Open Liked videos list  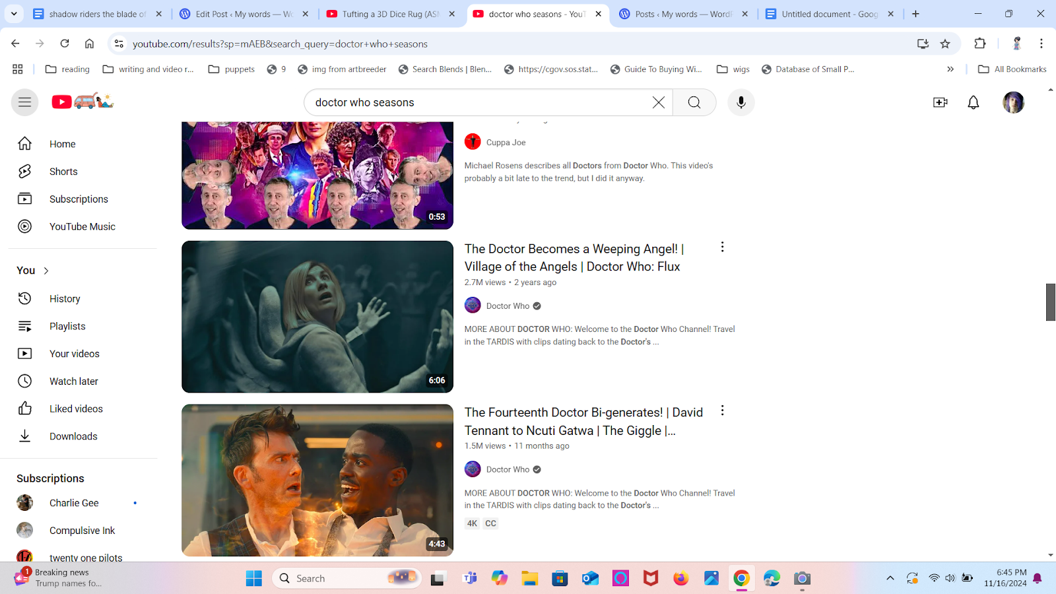point(82,409)
